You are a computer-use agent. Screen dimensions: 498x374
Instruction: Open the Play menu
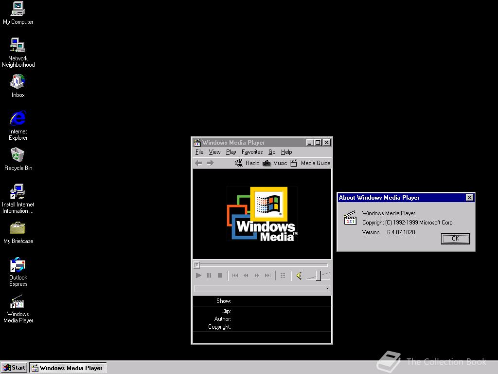click(x=231, y=152)
